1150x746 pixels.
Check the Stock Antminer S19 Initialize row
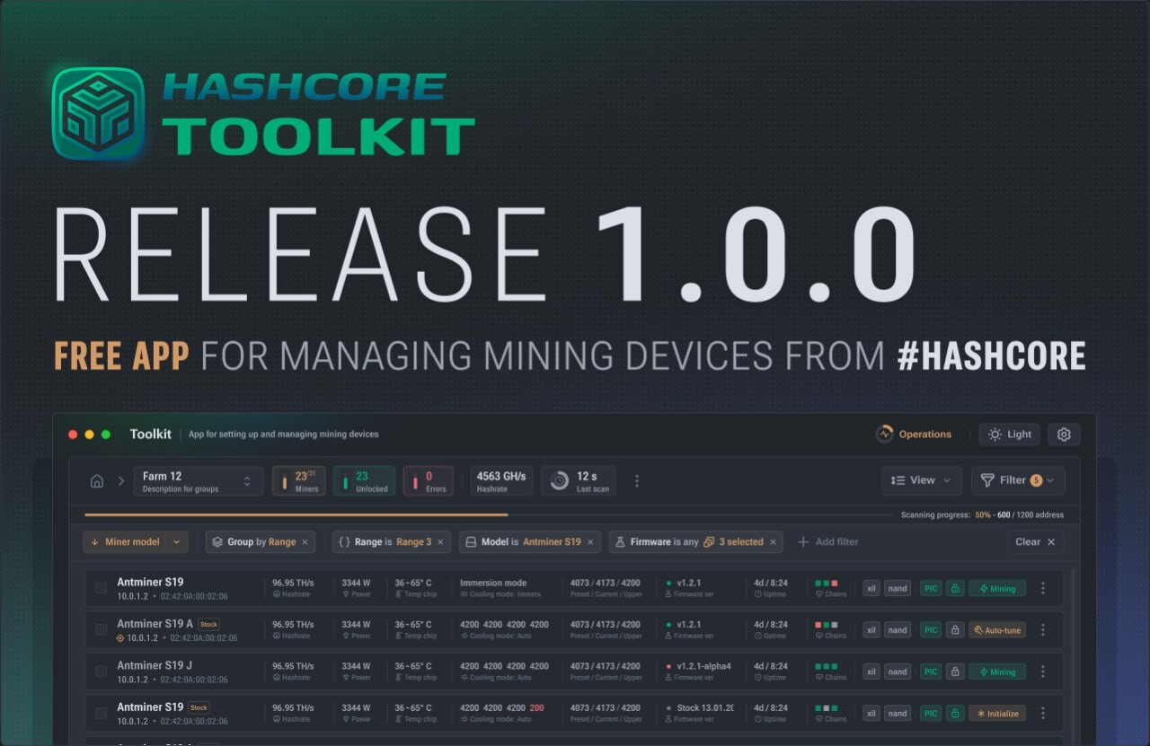[x=101, y=714]
